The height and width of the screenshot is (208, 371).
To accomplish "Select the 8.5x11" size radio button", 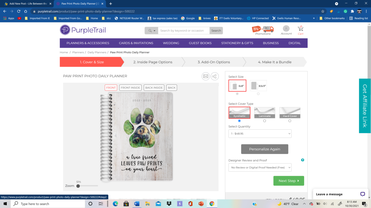I will [258, 94].
